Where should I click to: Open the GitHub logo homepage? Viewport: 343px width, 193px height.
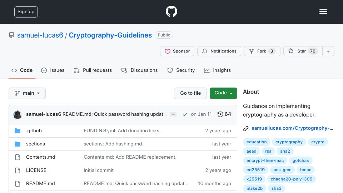point(171,11)
